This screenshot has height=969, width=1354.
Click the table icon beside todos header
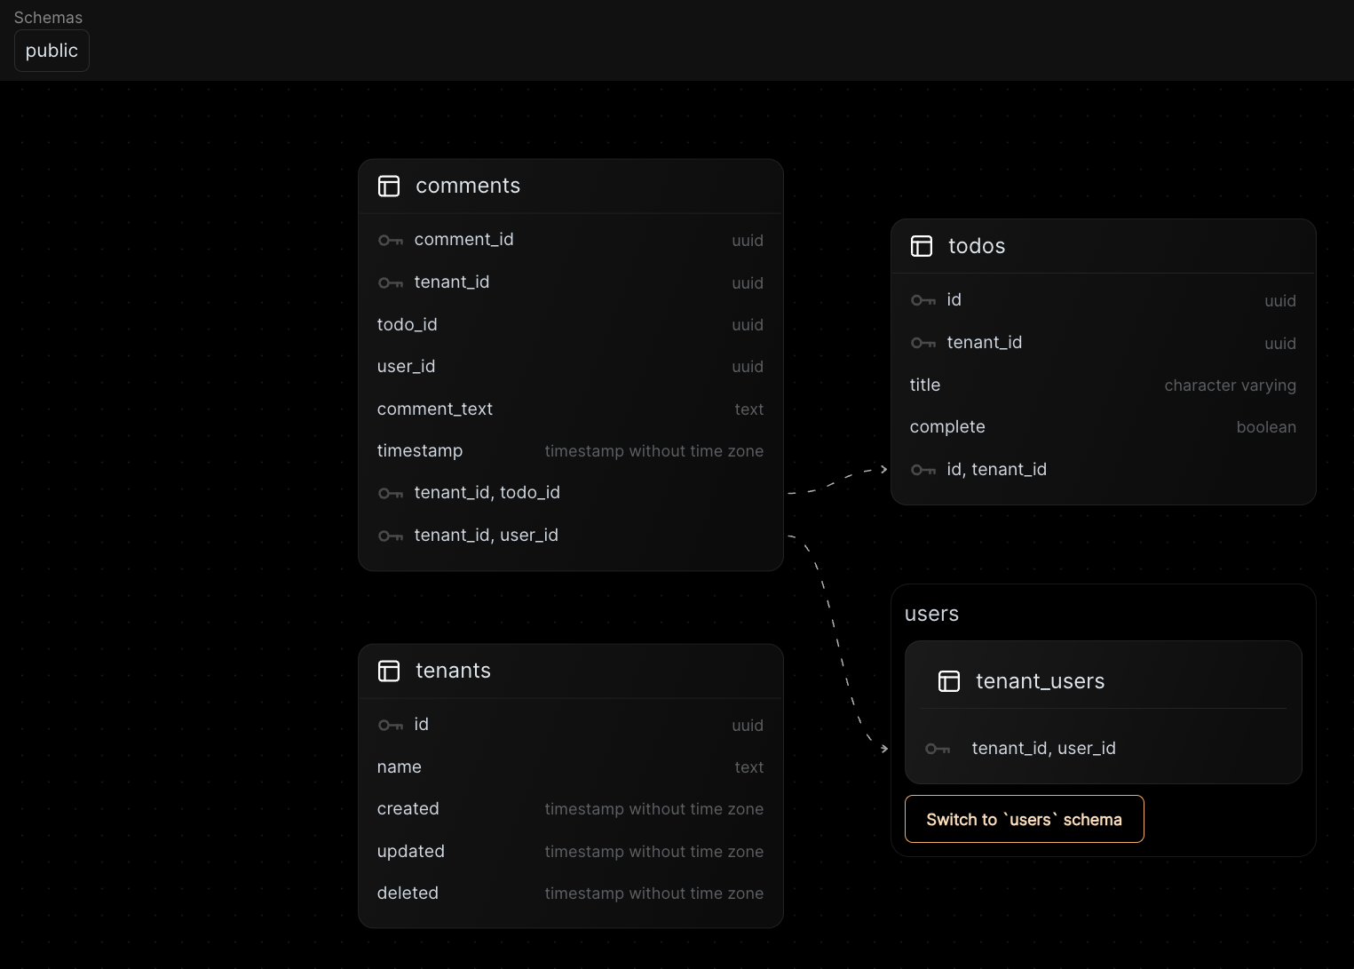[x=922, y=246]
